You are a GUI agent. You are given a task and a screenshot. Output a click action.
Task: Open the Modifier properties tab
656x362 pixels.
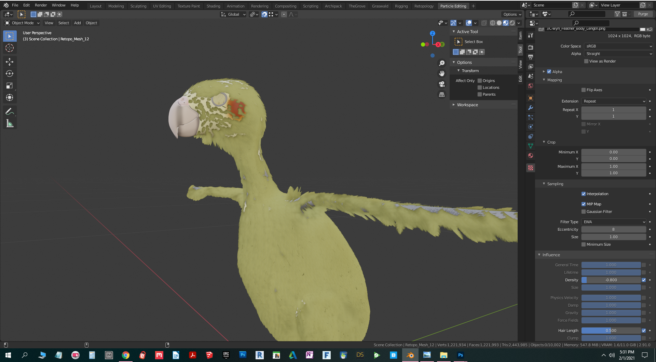point(530,108)
